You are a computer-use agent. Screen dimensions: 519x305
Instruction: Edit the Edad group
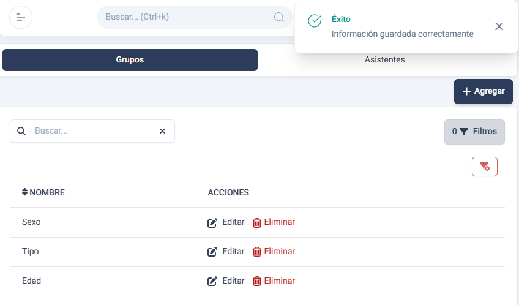pos(226,281)
